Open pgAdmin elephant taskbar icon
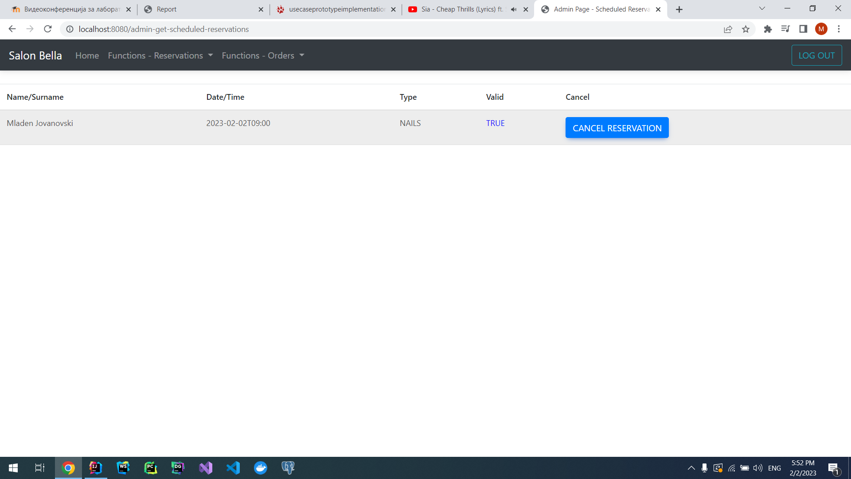The image size is (851, 479). pyautogui.click(x=288, y=468)
